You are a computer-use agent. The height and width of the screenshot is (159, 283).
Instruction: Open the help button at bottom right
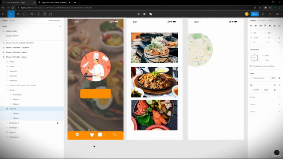pyautogui.click(x=276, y=152)
